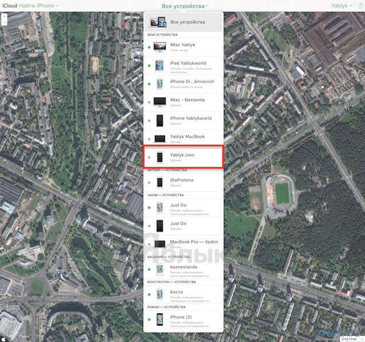
Task: Click the iMac - Nestanda computer icon
Action: coord(160,102)
